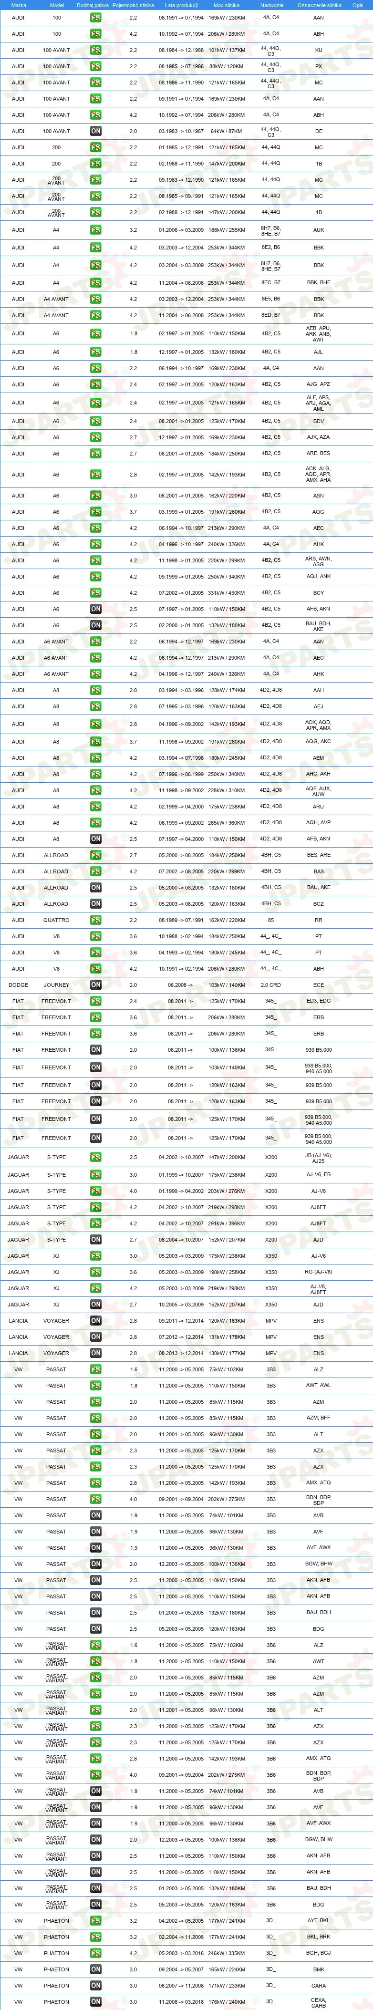373x2010 pixels.
Task: Click the petrol icon in the PHAETON AYT, BKL row
Action: pos(95,1920)
